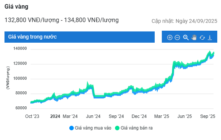
Task: Click the 'Giá vàng' heading
Action: click(16, 7)
